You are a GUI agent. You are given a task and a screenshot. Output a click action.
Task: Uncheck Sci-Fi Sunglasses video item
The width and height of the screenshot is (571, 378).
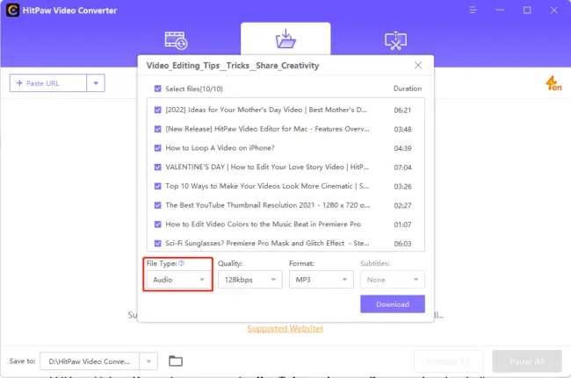point(157,243)
